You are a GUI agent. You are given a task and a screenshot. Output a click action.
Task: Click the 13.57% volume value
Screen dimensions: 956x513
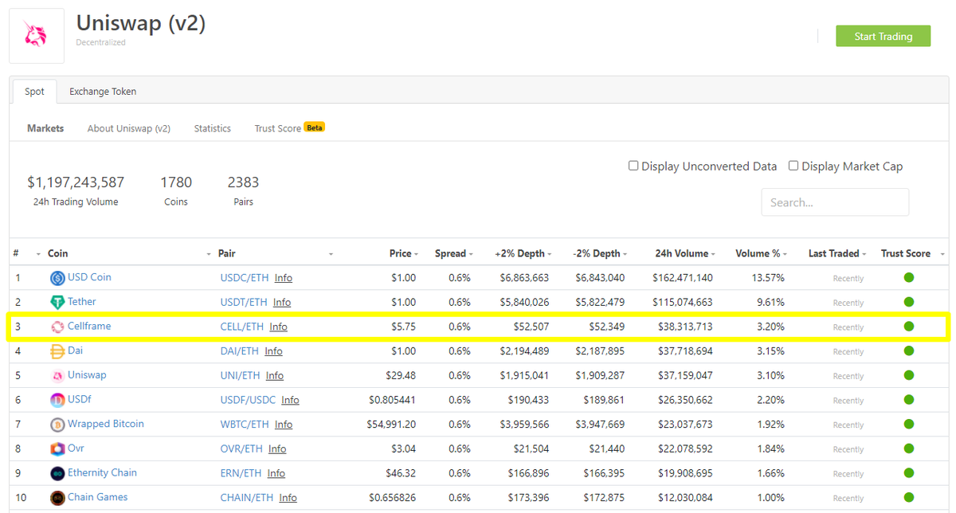768,278
